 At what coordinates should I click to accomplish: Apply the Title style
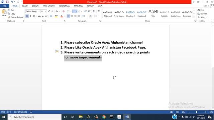(153, 14)
